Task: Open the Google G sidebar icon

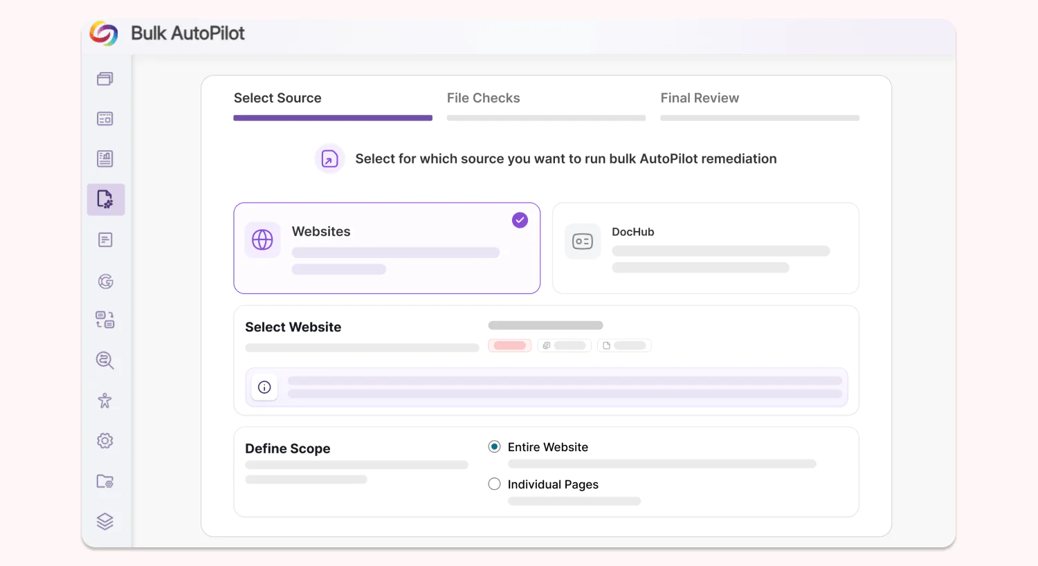Action: tap(105, 281)
